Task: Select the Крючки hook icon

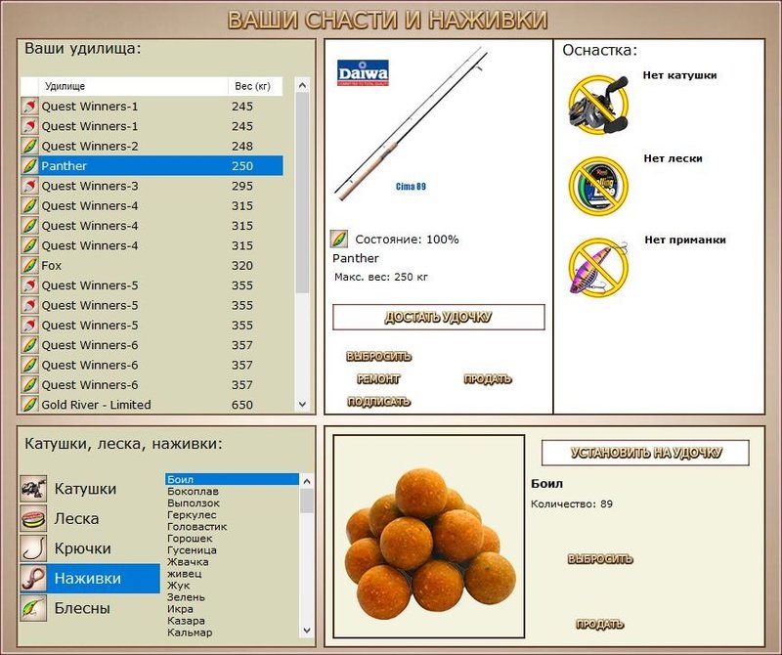Action: point(33,548)
